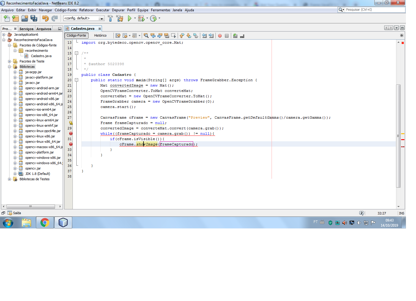The width and height of the screenshot is (416, 301).
Task: Toggle bookmark on current line
Action: 196,36
